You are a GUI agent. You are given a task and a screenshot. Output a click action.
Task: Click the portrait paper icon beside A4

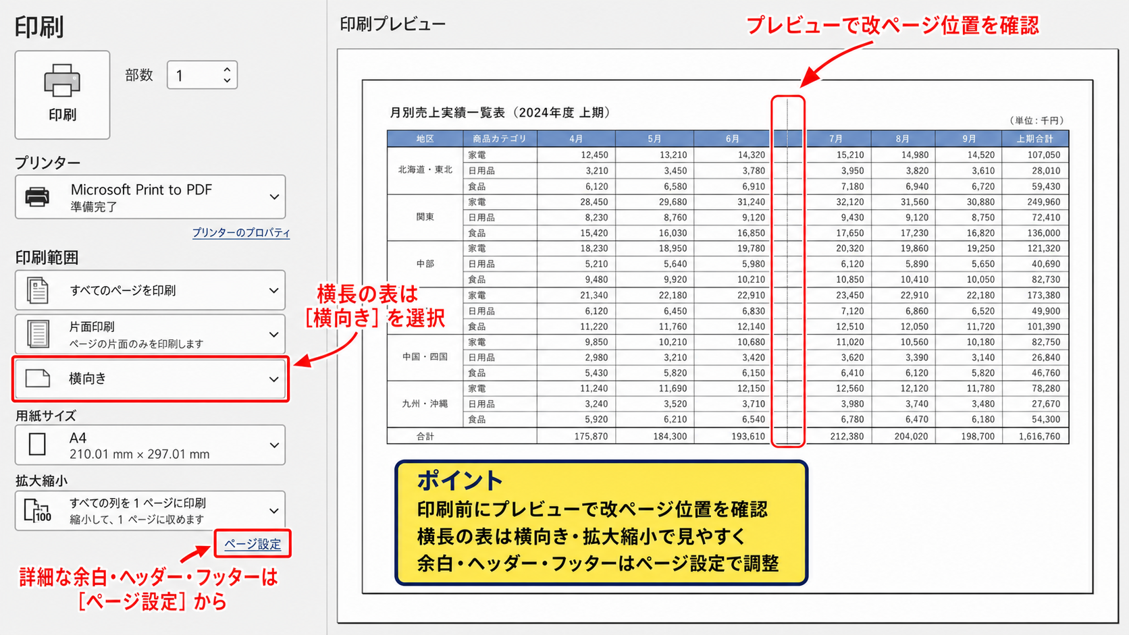pyautogui.click(x=37, y=445)
